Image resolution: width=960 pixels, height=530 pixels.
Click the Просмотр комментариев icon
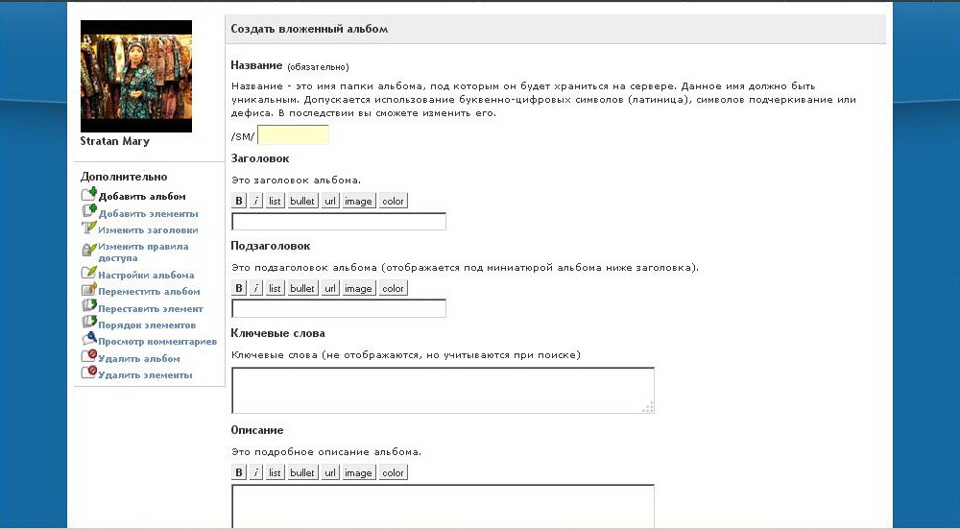(x=89, y=340)
